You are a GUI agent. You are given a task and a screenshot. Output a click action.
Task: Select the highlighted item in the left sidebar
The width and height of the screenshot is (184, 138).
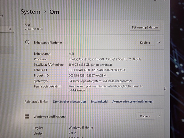pyautogui.click(x=7, y=50)
